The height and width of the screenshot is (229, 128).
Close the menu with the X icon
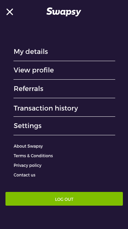[10, 12]
